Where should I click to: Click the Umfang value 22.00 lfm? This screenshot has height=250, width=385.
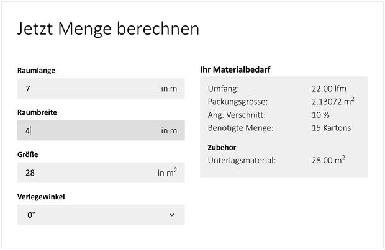(329, 89)
